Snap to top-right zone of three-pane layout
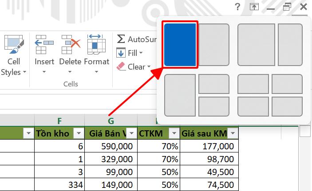 [214, 84]
